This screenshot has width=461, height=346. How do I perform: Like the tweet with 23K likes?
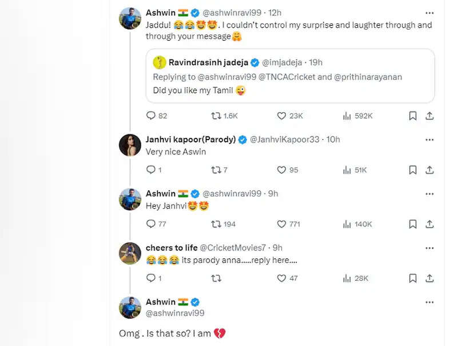(281, 116)
